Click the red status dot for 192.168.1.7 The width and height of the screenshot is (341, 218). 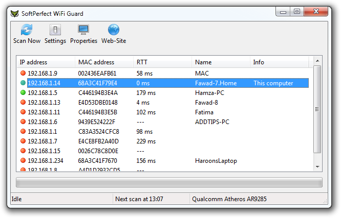[x=23, y=141]
